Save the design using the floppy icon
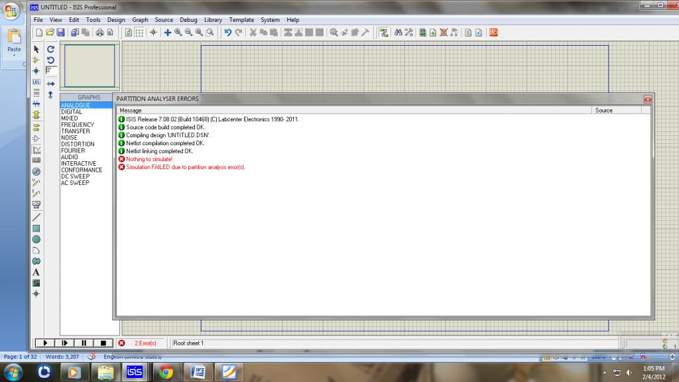679x382 pixels. (x=60, y=32)
